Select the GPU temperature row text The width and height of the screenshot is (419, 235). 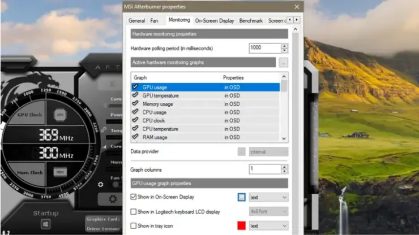[160, 95]
